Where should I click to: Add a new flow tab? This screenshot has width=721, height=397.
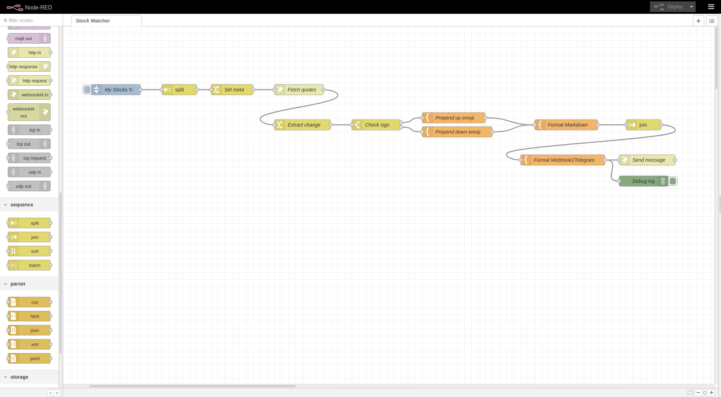(698, 21)
